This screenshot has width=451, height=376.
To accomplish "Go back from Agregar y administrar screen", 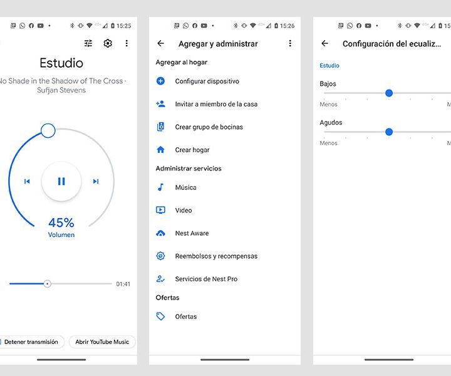I will click(x=160, y=43).
